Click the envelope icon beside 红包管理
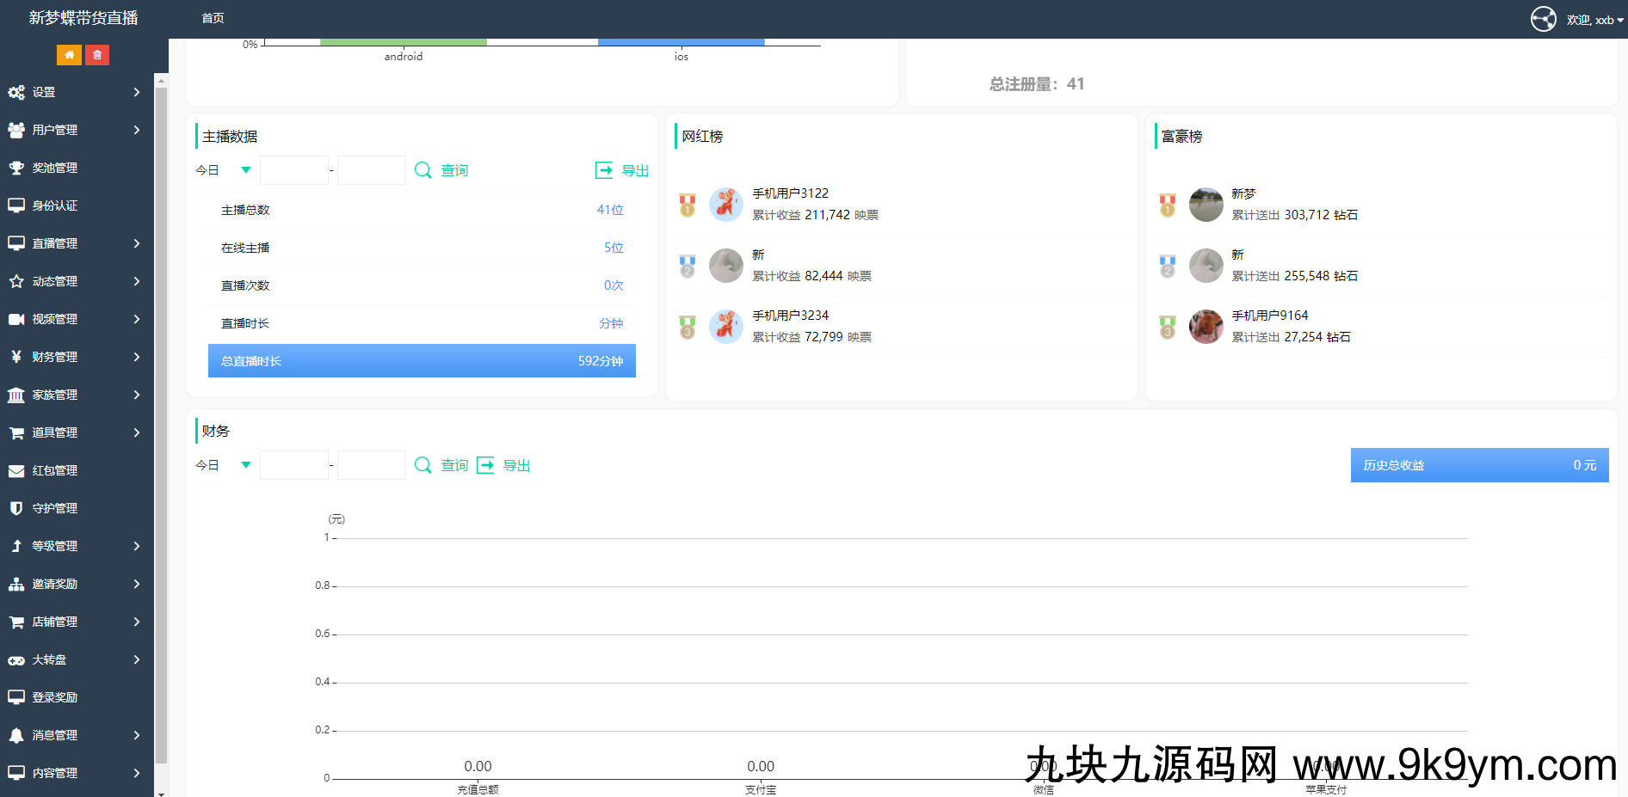 tap(16, 470)
